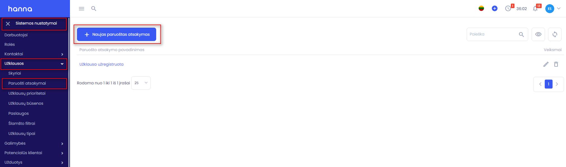Delete Užklausa užregistruota with trash icon
566x167 pixels.
[x=556, y=64]
